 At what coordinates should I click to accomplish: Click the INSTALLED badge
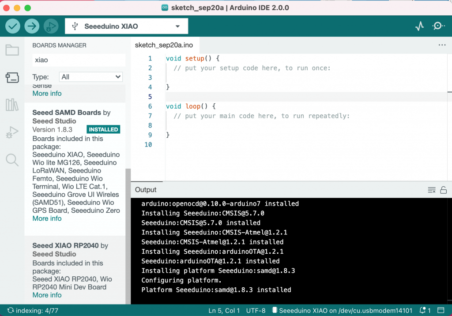click(103, 129)
